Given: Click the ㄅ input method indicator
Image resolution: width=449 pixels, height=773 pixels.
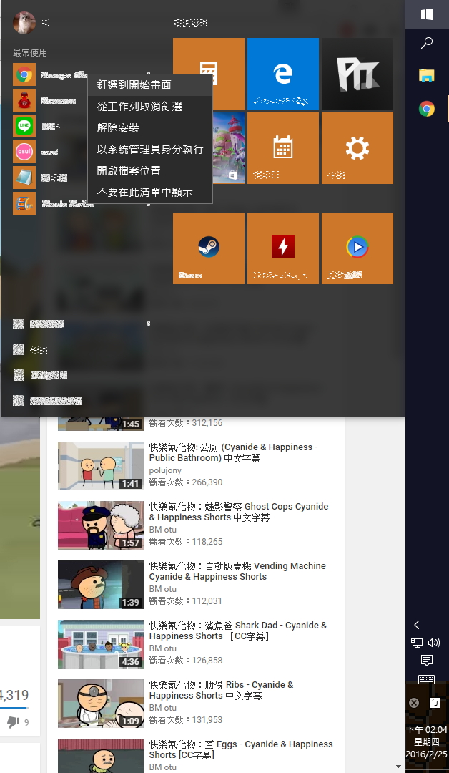Looking at the screenshot, I should click(x=435, y=703).
